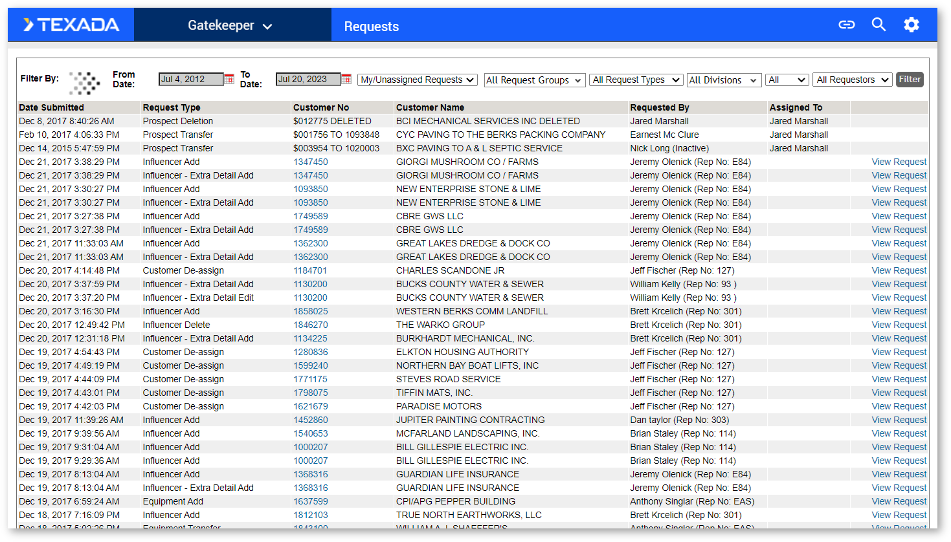Open View Request for McFarland Landscaping
Image resolution: width=951 pixels, height=542 pixels.
(899, 433)
